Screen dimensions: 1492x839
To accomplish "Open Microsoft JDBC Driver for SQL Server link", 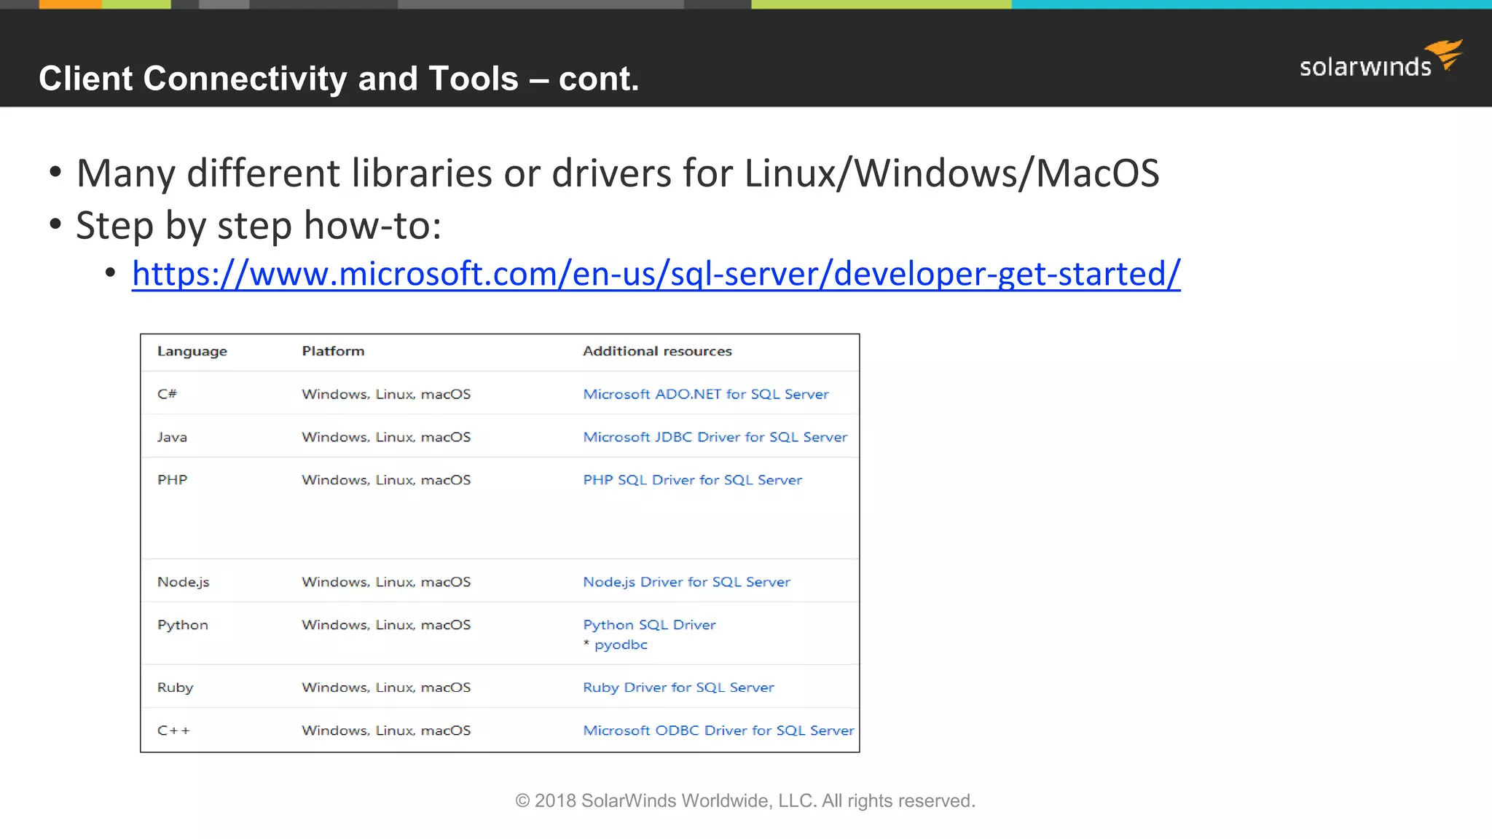I will tap(715, 437).
